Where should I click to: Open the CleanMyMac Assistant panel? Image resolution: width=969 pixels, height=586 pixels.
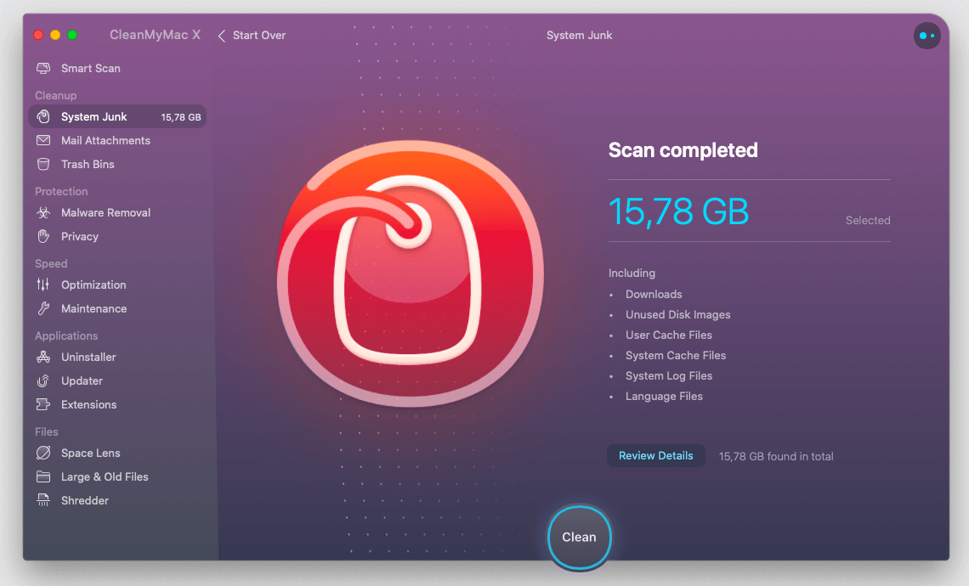(x=926, y=36)
